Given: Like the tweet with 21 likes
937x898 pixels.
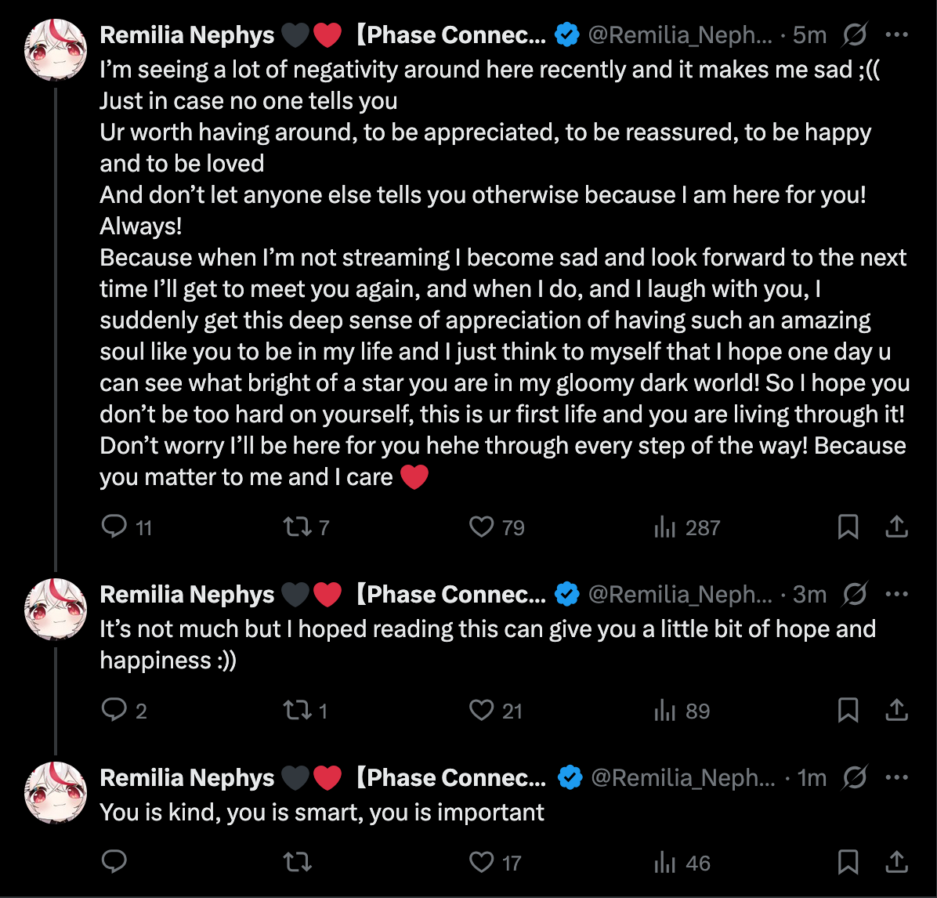Looking at the screenshot, I should click(481, 711).
